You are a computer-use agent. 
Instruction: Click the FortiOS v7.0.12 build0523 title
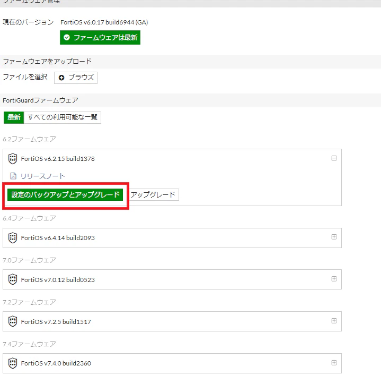[58, 280]
